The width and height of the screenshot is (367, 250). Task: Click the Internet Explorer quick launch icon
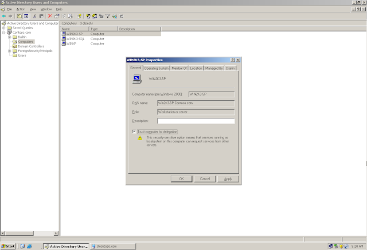pyautogui.click(x=29, y=246)
